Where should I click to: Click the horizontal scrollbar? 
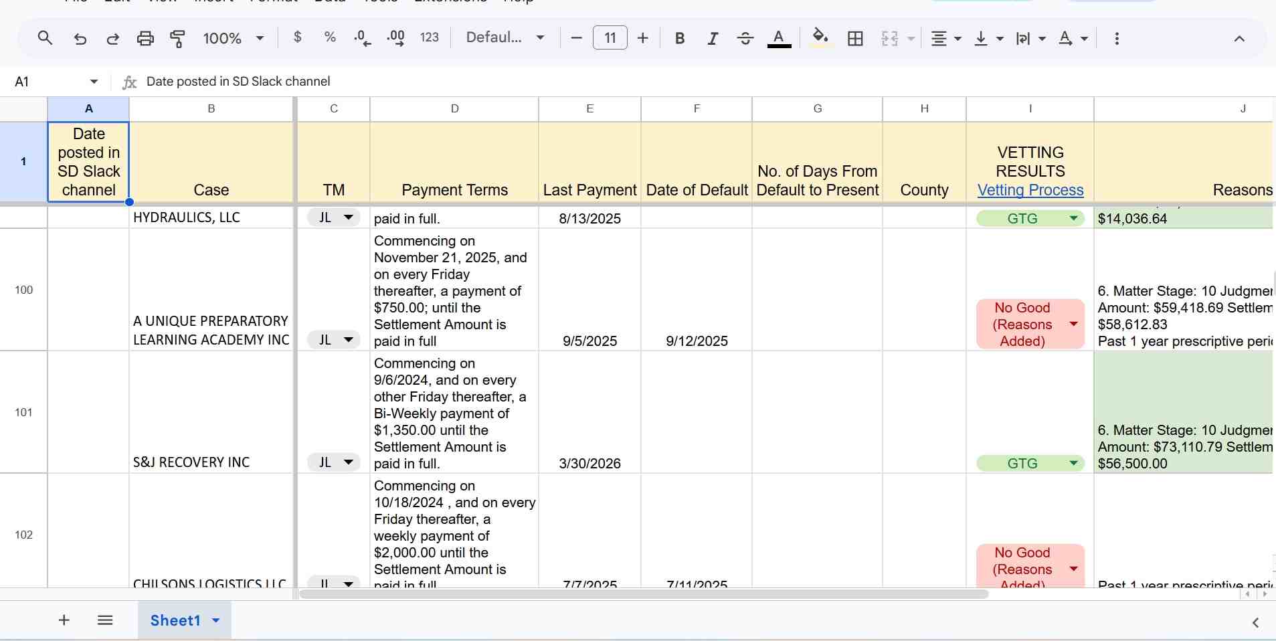click(644, 594)
